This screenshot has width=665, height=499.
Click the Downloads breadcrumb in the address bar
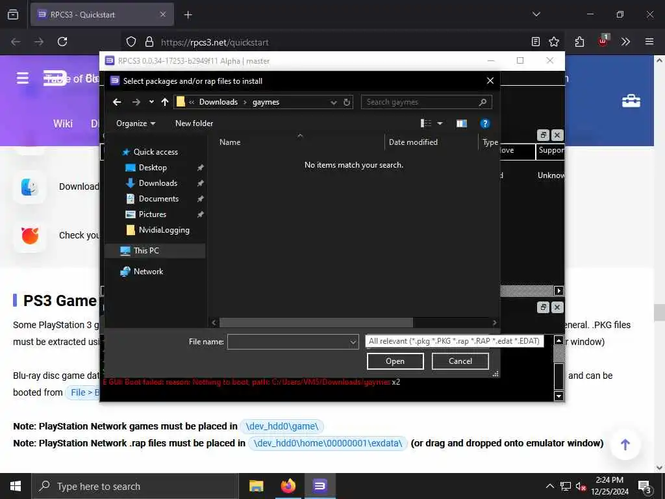pos(218,102)
